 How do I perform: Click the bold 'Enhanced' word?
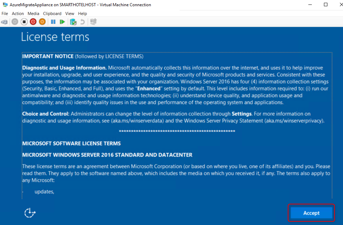coord(149,89)
